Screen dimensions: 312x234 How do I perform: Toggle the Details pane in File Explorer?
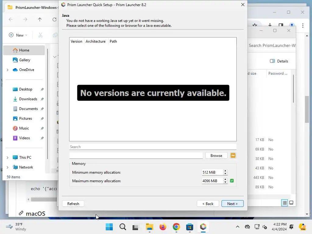point(279,61)
